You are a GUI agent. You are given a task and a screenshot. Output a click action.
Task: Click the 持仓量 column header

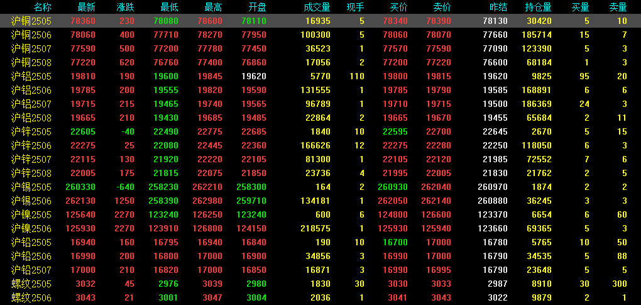coord(538,7)
